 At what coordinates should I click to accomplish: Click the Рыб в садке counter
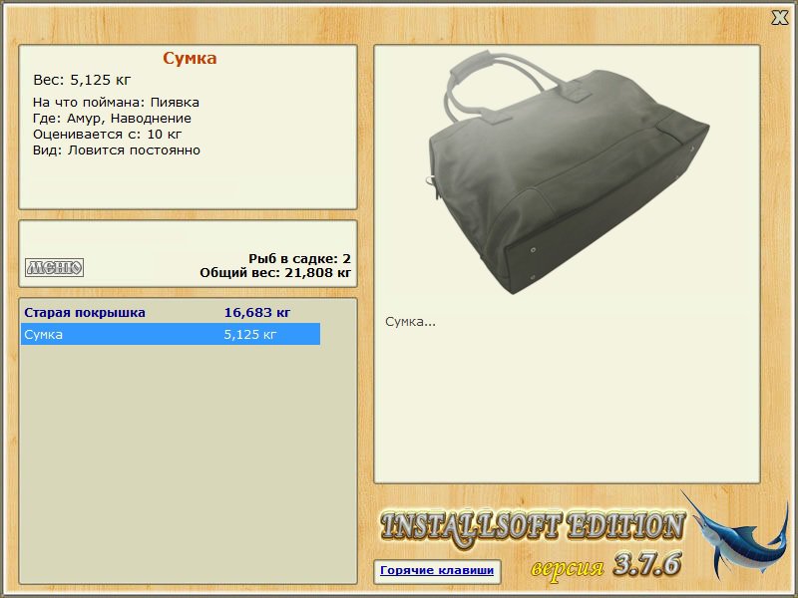pos(299,258)
